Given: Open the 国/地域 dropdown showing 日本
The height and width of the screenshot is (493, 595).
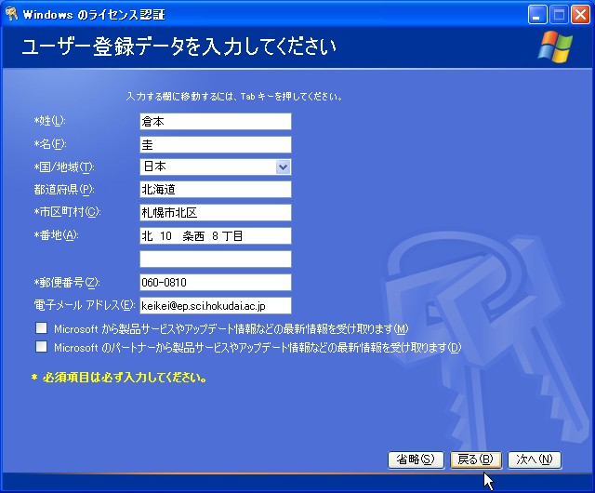Looking at the screenshot, I should click(283, 167).
